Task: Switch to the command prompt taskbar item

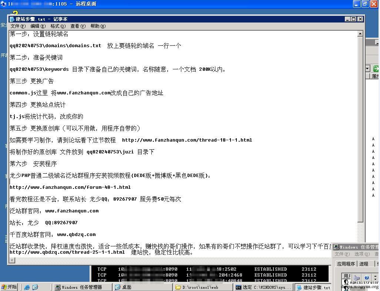Action: [x=264, y=287]
